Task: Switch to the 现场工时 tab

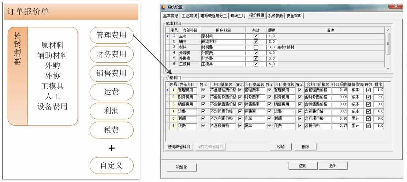Action: [238, 16]
